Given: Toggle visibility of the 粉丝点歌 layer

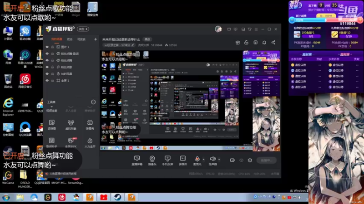Looking at the screenshot, I should [x=47, y=67].
